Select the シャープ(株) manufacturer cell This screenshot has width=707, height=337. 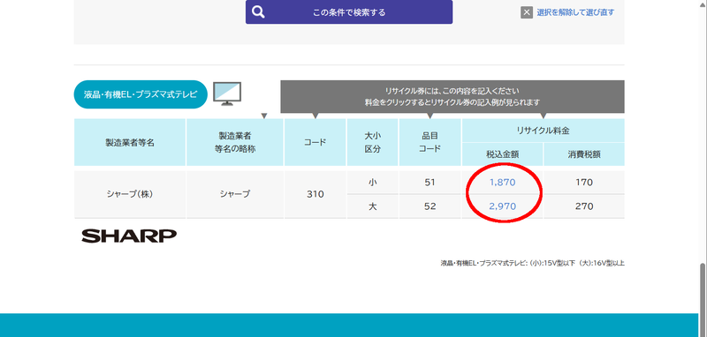130,194
